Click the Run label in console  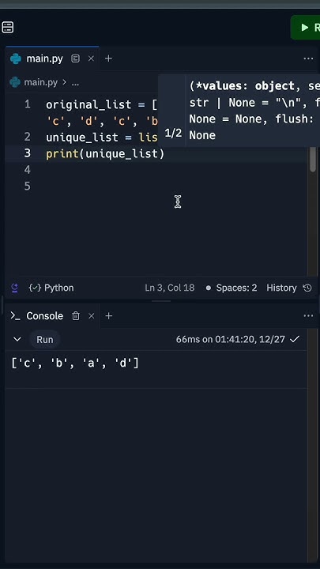pos(44,340)
